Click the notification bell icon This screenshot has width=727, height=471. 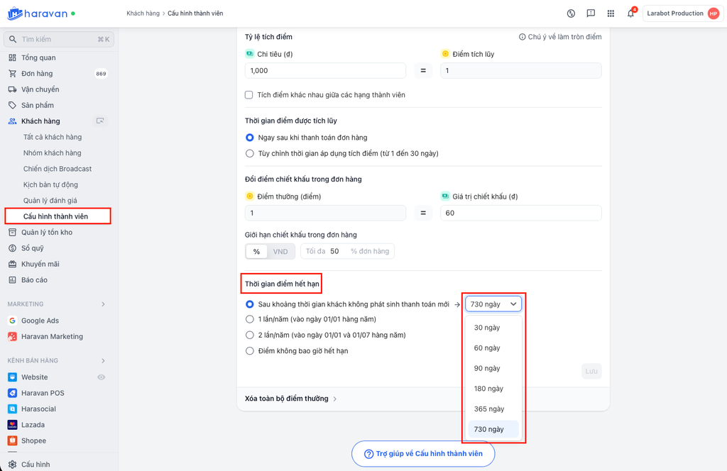click(x=630, y=13)
